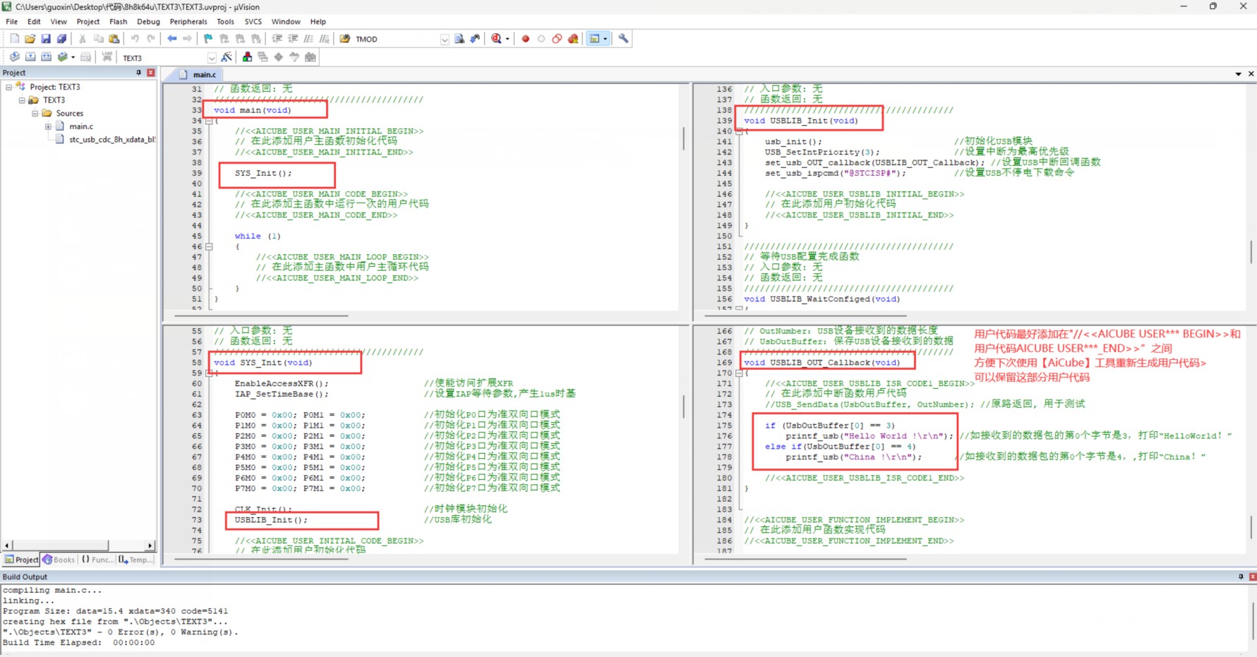1257x657 pixels.
Task: Open the Peripherals menu
Action: 188,22
